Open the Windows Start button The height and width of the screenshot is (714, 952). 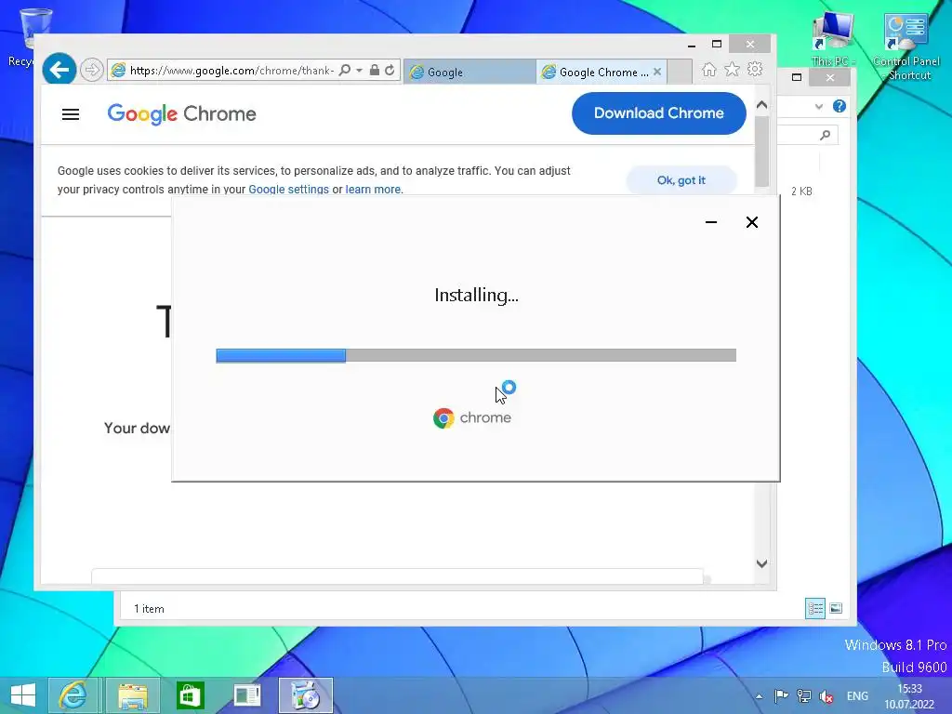(23, 695)
